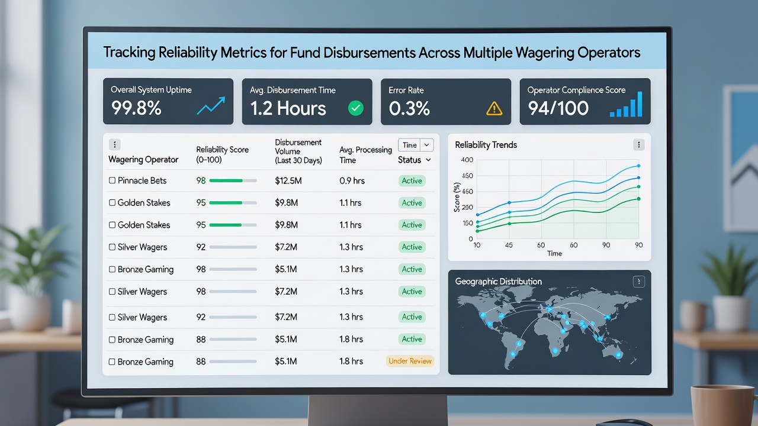Click the Reliability Trends panel title
Viewport: 758px width, 426px height.
486,145
